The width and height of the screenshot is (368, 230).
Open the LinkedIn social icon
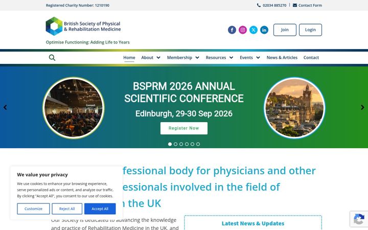click(264, 30)
